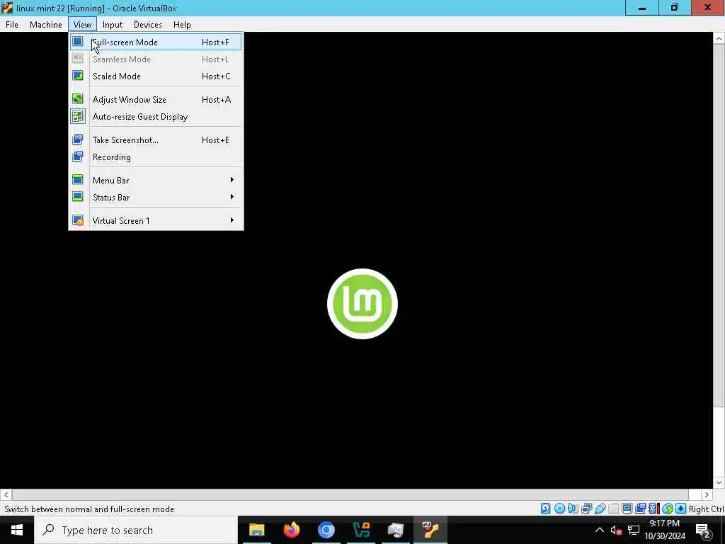Open the Devices menu
This screenshot has width=725, height=544.
pos(148,25)
